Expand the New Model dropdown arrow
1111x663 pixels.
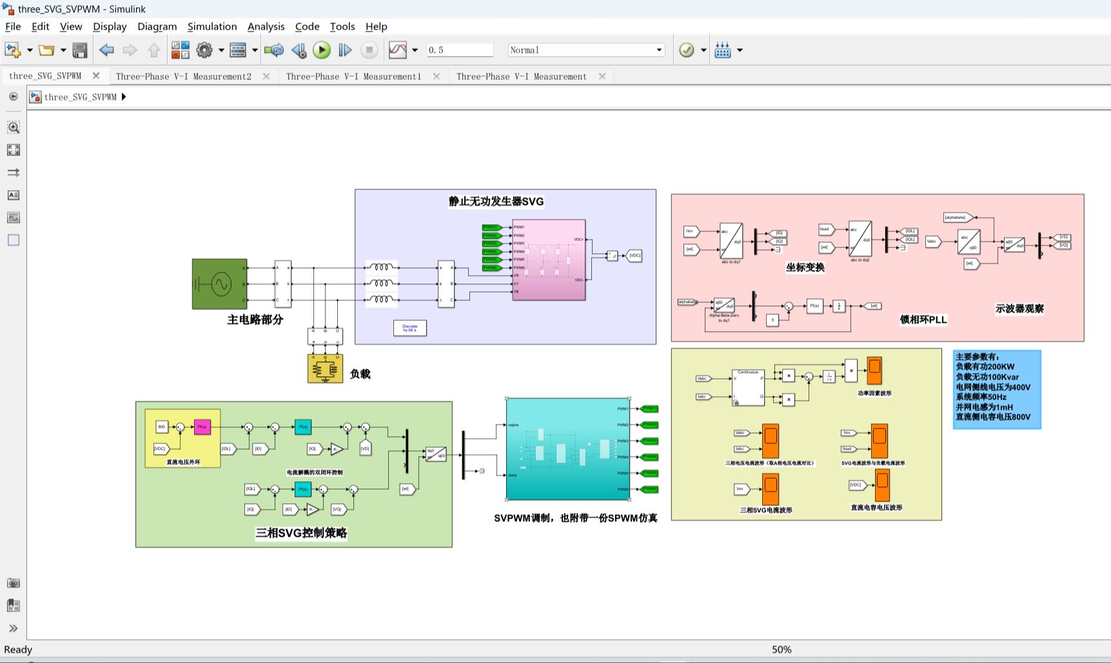[x=30, y=50]
